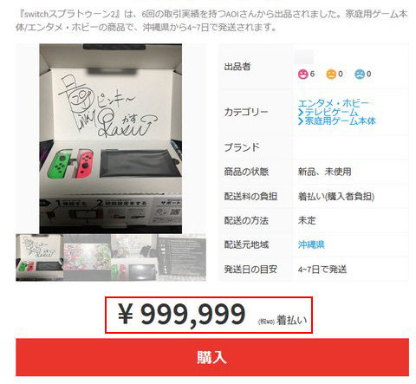The width and height of the screenshot is (416, 384).
Task: Click the red 購入 purchase button
Action: click(x=212, y=357)
